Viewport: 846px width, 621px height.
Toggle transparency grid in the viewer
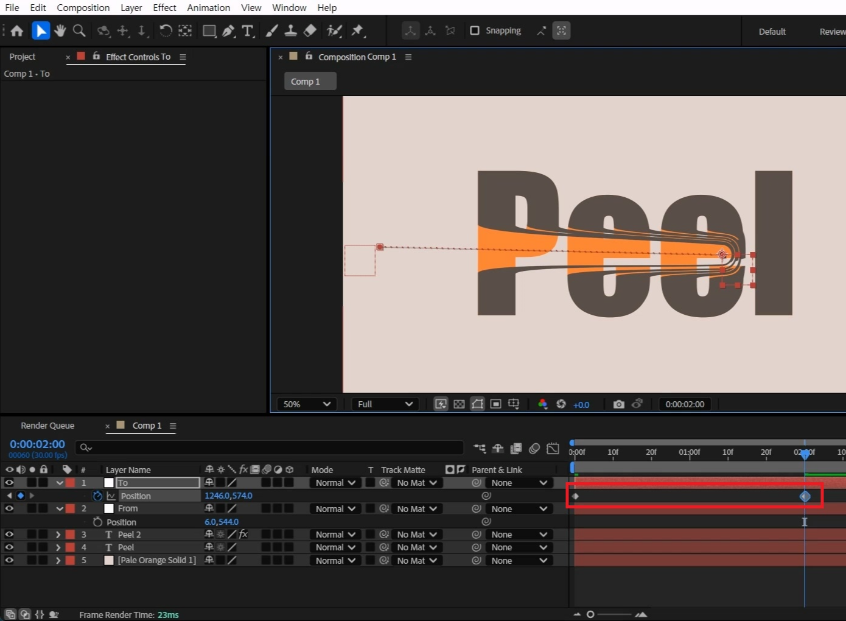[459, 404]
